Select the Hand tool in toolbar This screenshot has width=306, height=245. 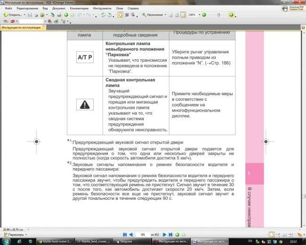pyautogui.click(x=121, y=15)
